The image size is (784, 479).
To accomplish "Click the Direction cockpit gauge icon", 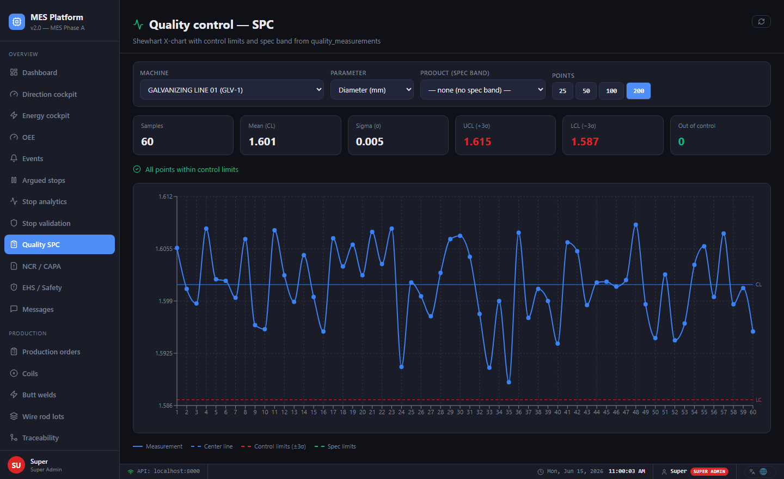I will click(x=14, y=94).
